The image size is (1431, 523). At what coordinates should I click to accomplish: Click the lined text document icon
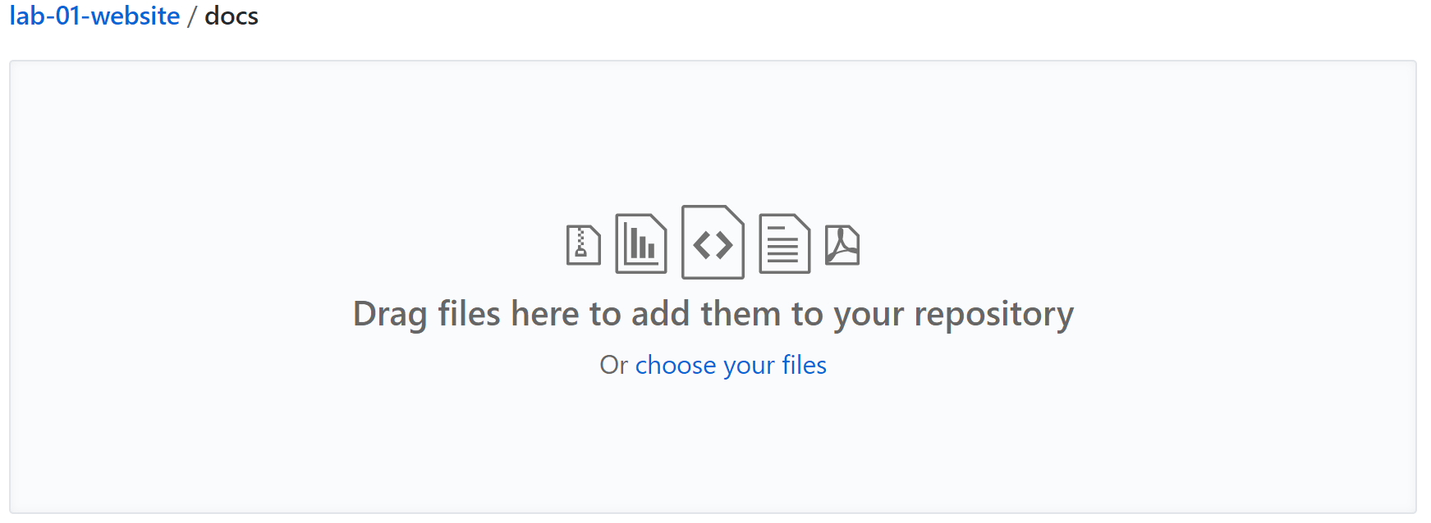[784, 243]
